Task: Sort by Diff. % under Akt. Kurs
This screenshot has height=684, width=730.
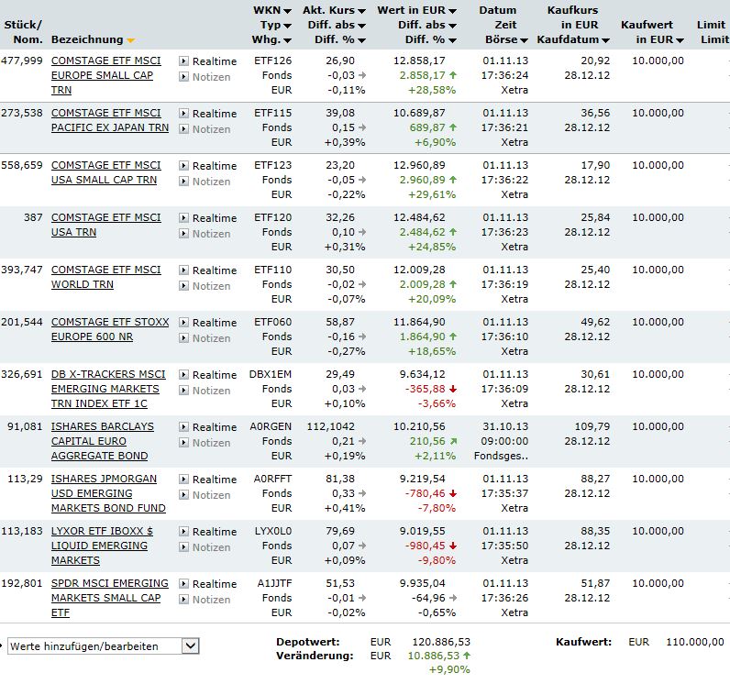Action: click(x=340, y=40)
